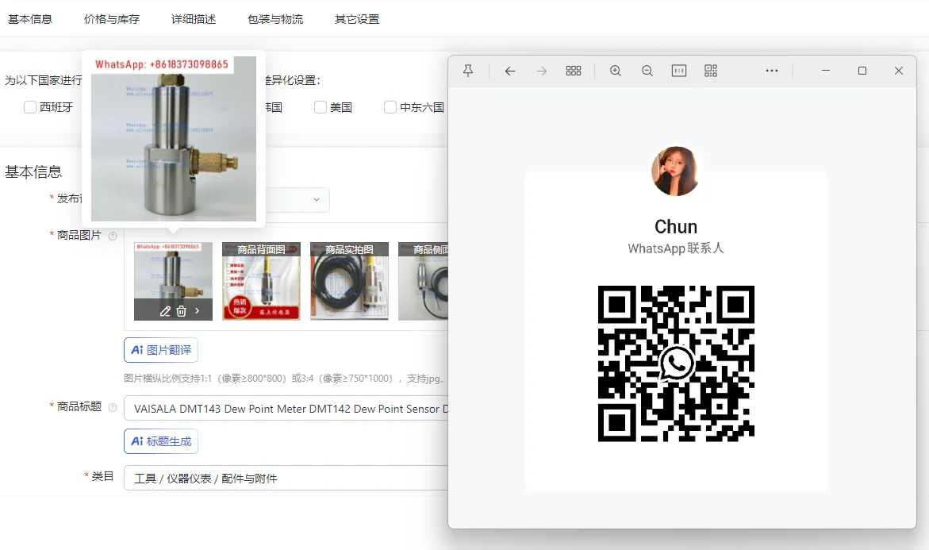This screenshot has height=550, width=929.
Task: Open thumbnail grid view in viewer
Action: tap(574, 71)
